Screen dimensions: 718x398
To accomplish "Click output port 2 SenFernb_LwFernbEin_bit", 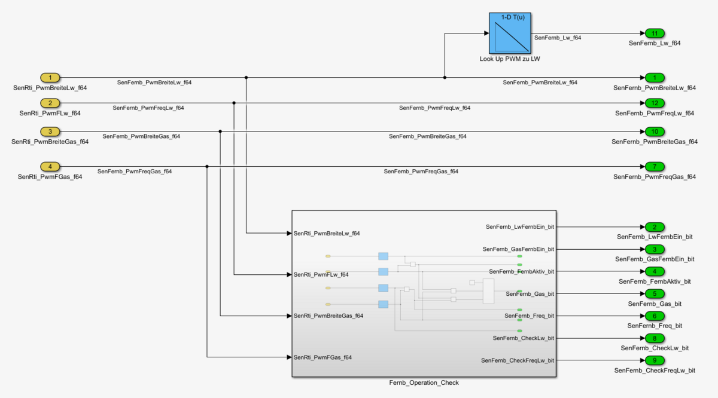I will (655, 227).
